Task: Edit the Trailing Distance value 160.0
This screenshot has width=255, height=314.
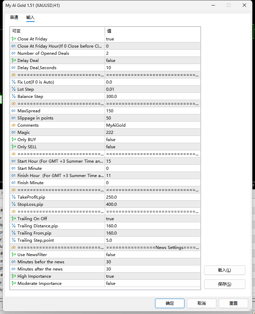Action: tap(153, 226)
